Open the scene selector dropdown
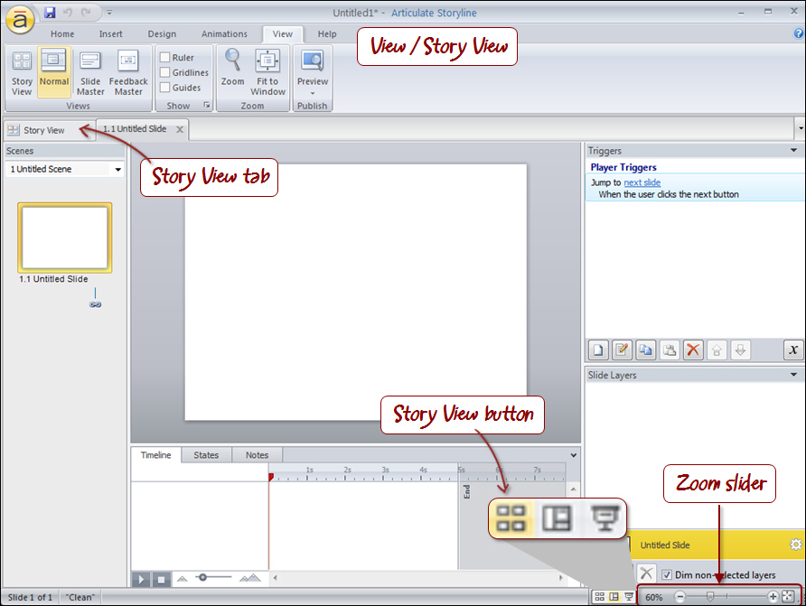The height and width of the screenshot is (606, 806). 118,169
